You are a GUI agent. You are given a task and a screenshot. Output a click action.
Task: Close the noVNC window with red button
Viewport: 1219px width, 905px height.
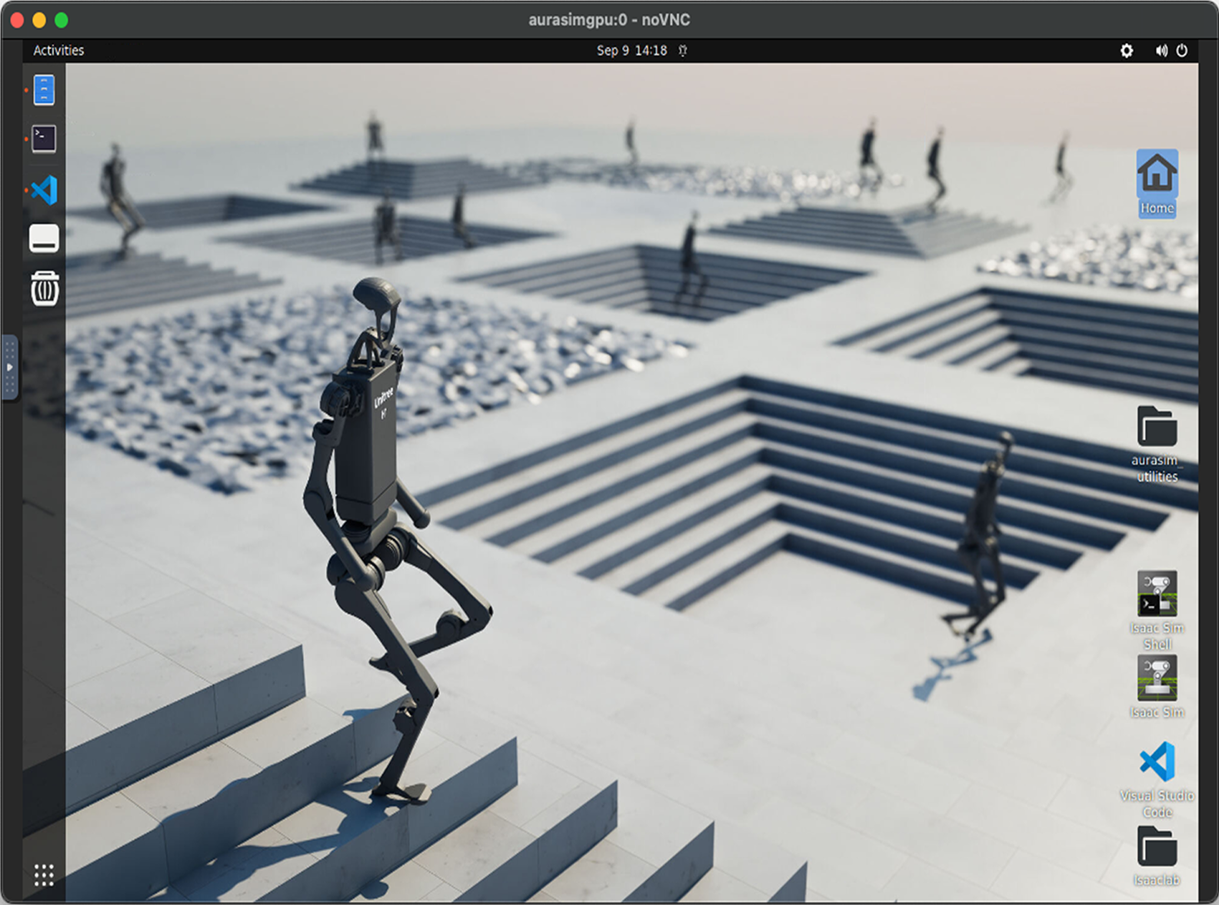(17, 20)
